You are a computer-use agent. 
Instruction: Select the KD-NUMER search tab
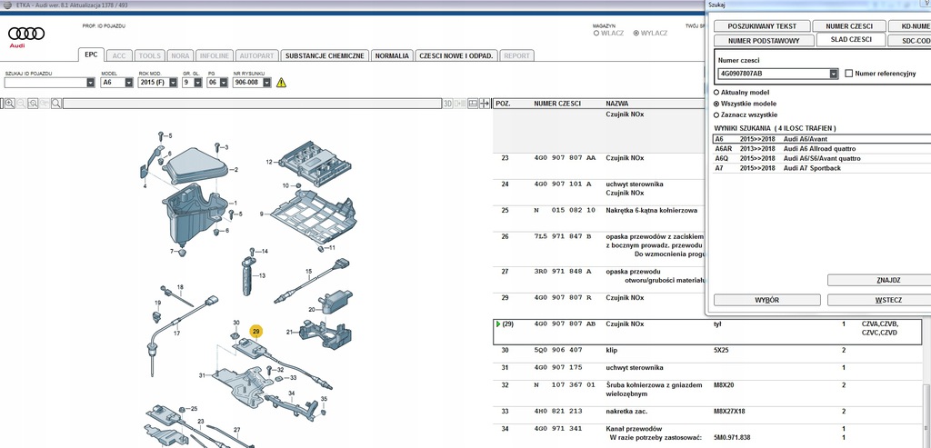[909, 26]
